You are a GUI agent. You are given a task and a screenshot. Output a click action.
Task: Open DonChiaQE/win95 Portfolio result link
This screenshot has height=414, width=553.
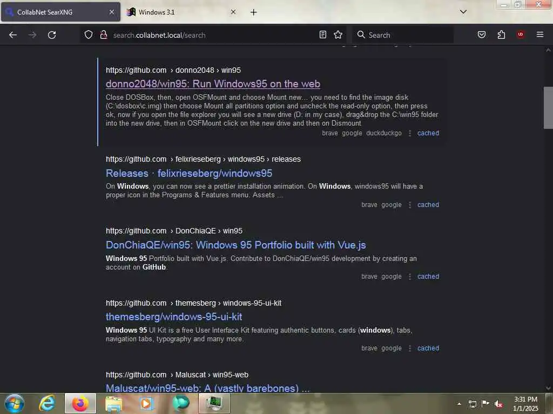[236, 245]
